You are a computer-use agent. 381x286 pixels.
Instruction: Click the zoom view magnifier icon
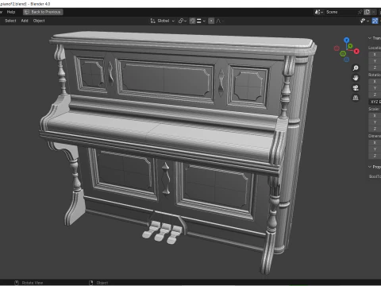coord(356,68)
